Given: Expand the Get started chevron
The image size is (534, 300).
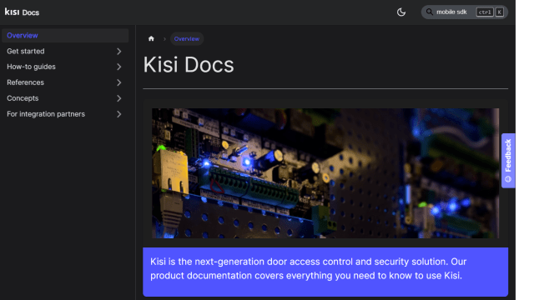Looking at the screenshot, I should tap(118, 52).
